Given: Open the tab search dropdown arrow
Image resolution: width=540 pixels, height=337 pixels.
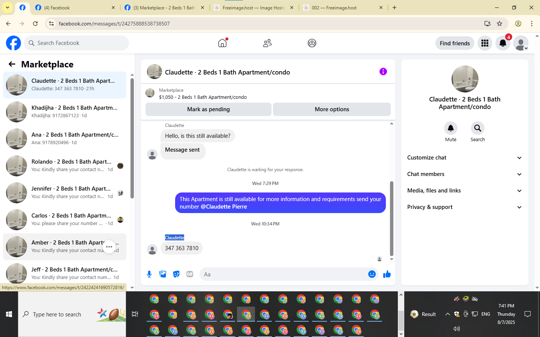Looking at the screenshot, I should pos(7,7).
